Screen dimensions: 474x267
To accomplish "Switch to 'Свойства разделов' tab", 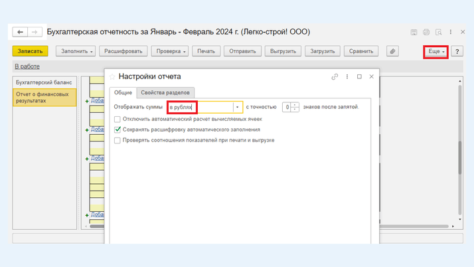I will tap(165, 92).
